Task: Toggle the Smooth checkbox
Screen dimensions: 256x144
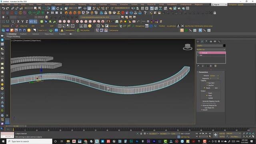Action: click(x=202, y=110)
